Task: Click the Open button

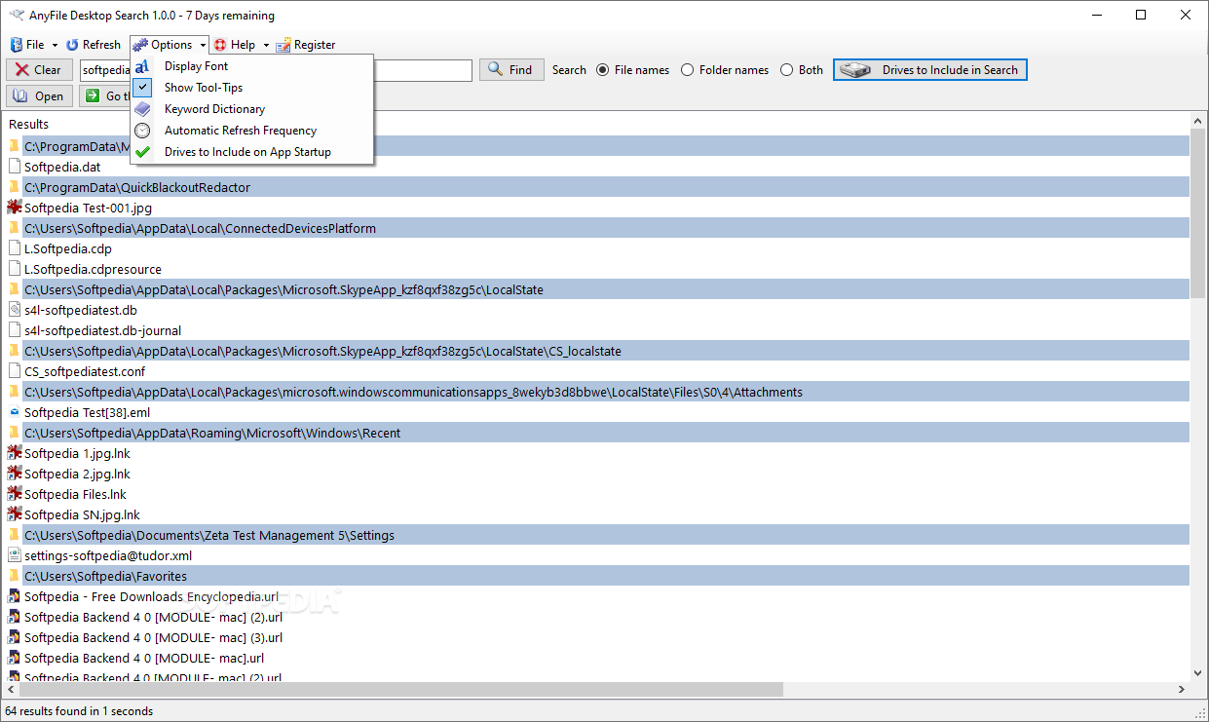Action: [39, 95]
